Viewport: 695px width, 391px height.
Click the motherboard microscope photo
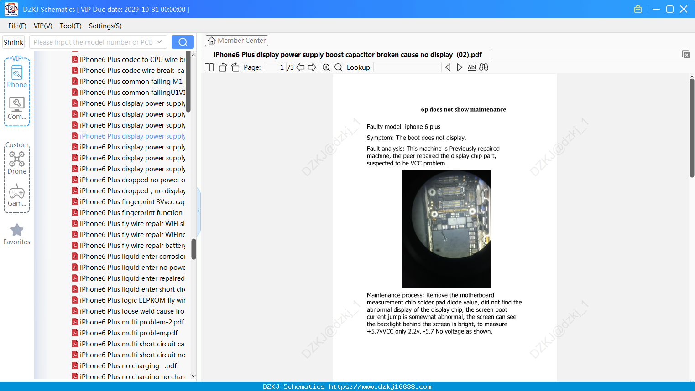pos(446,229)
